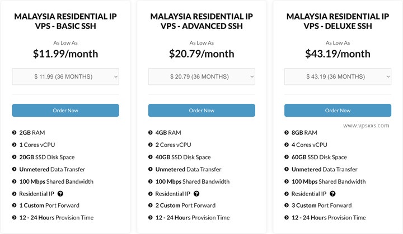This screenshot has height=234, width=403.
Task: Click the Residential IP help icon in Advanced plan
Action: 196,194
